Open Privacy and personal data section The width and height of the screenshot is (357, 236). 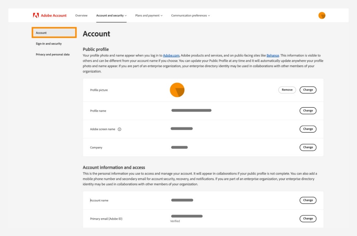pos(53,54)
